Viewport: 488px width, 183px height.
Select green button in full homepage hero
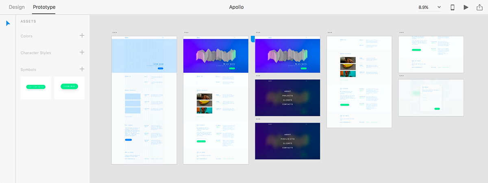232,68
